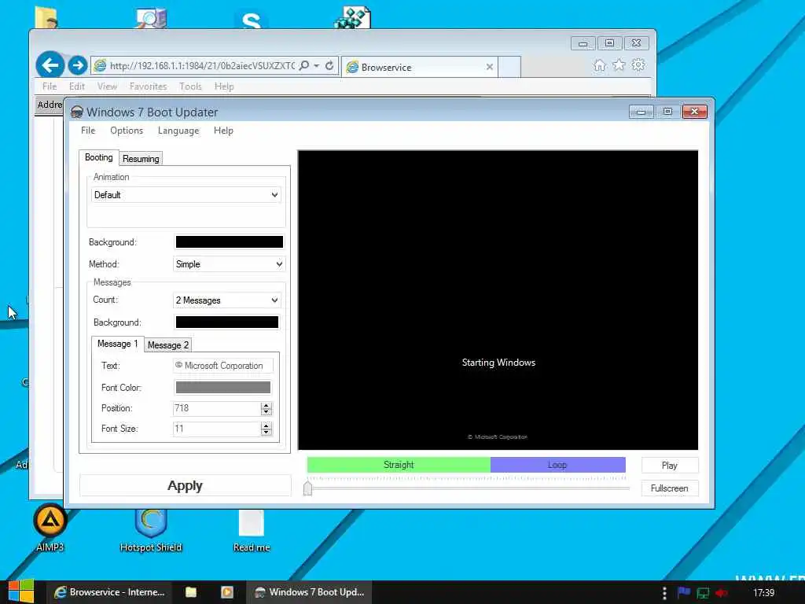Screen dimensions: 805x604
Task: Switch to Message 2 tab
Action: [x=168, y=345]
